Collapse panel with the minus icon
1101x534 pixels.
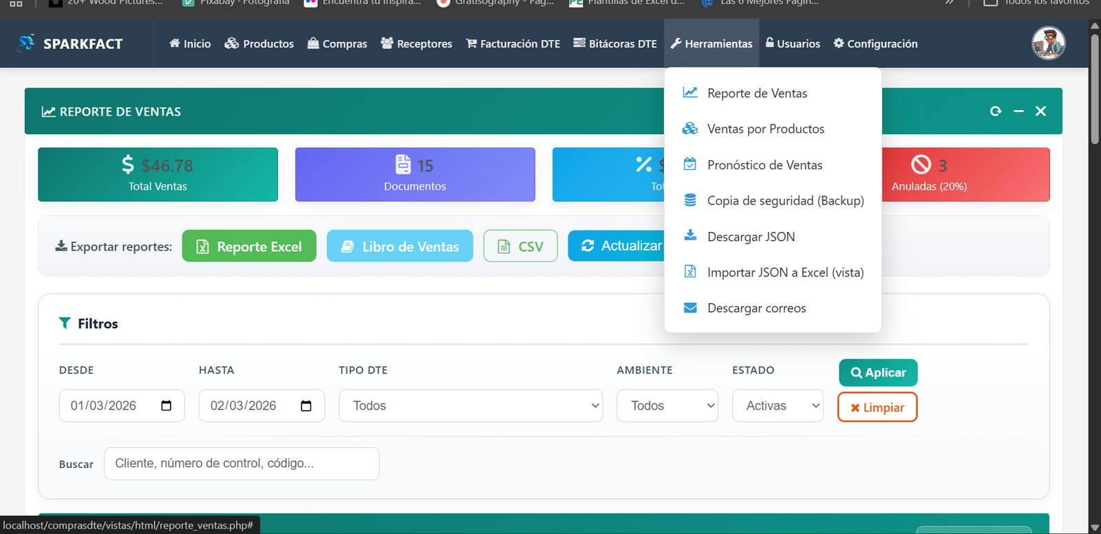point(1018,111)
